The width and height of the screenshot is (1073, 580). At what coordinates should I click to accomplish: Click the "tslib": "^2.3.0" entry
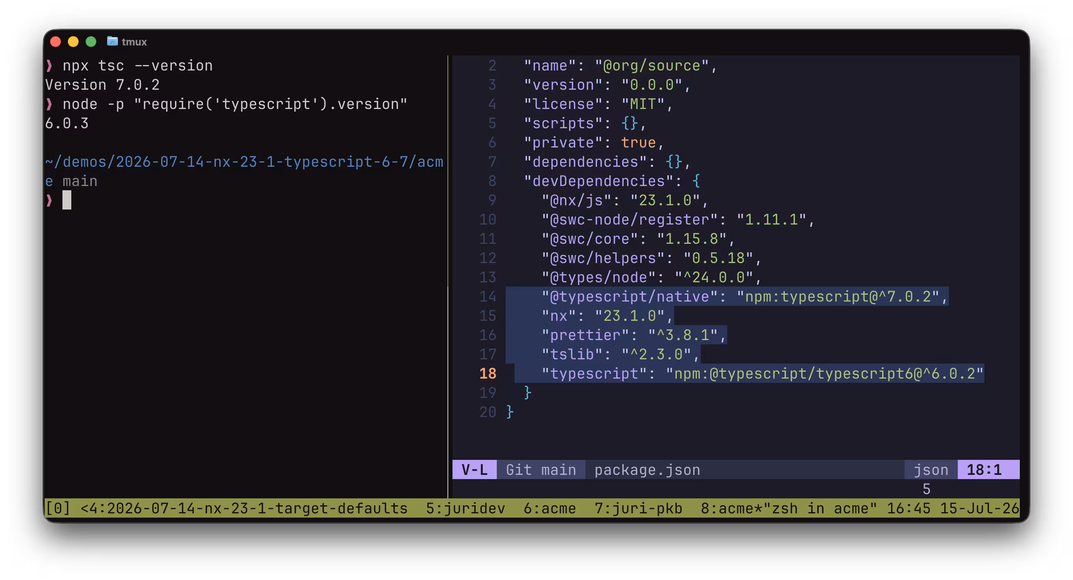(620, 354)
